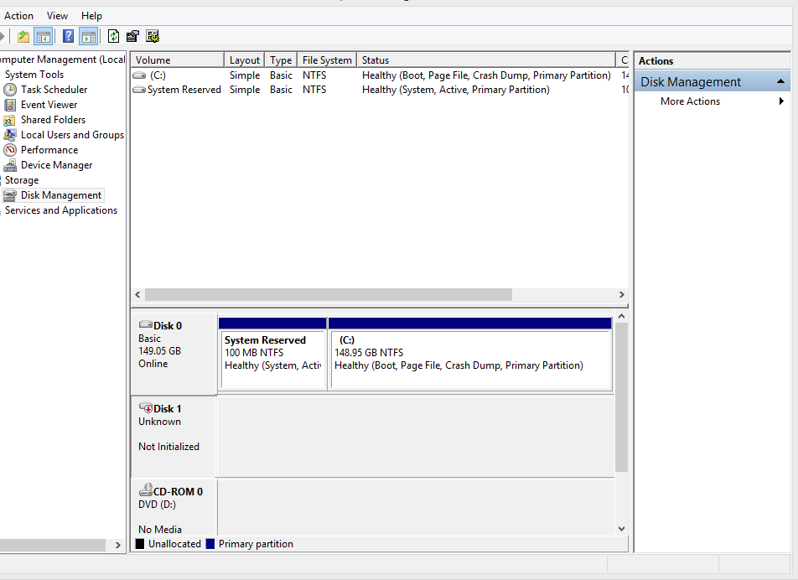Open Device Manager node
This screenshot has width=798, height=580.
[x=56, y=165]
